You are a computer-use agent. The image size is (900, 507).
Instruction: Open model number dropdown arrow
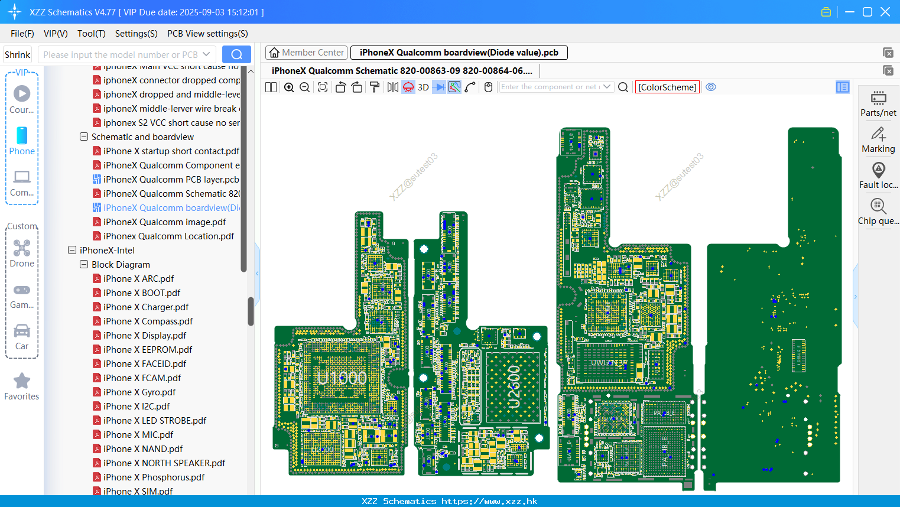click(x=206, y=54)
